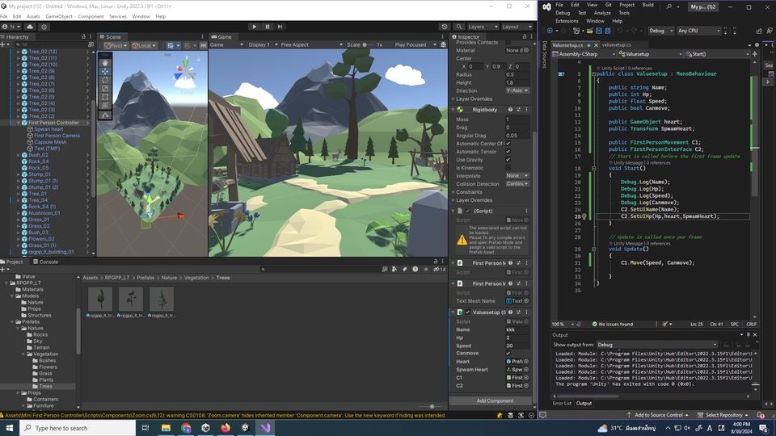Open Visual Studio from the taskbar

265,427
